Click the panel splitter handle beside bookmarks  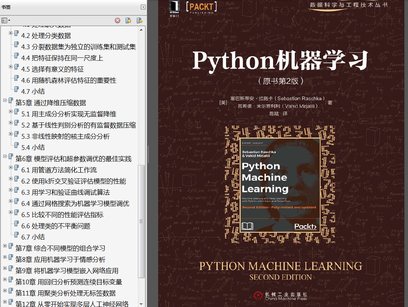pos(148,154)
